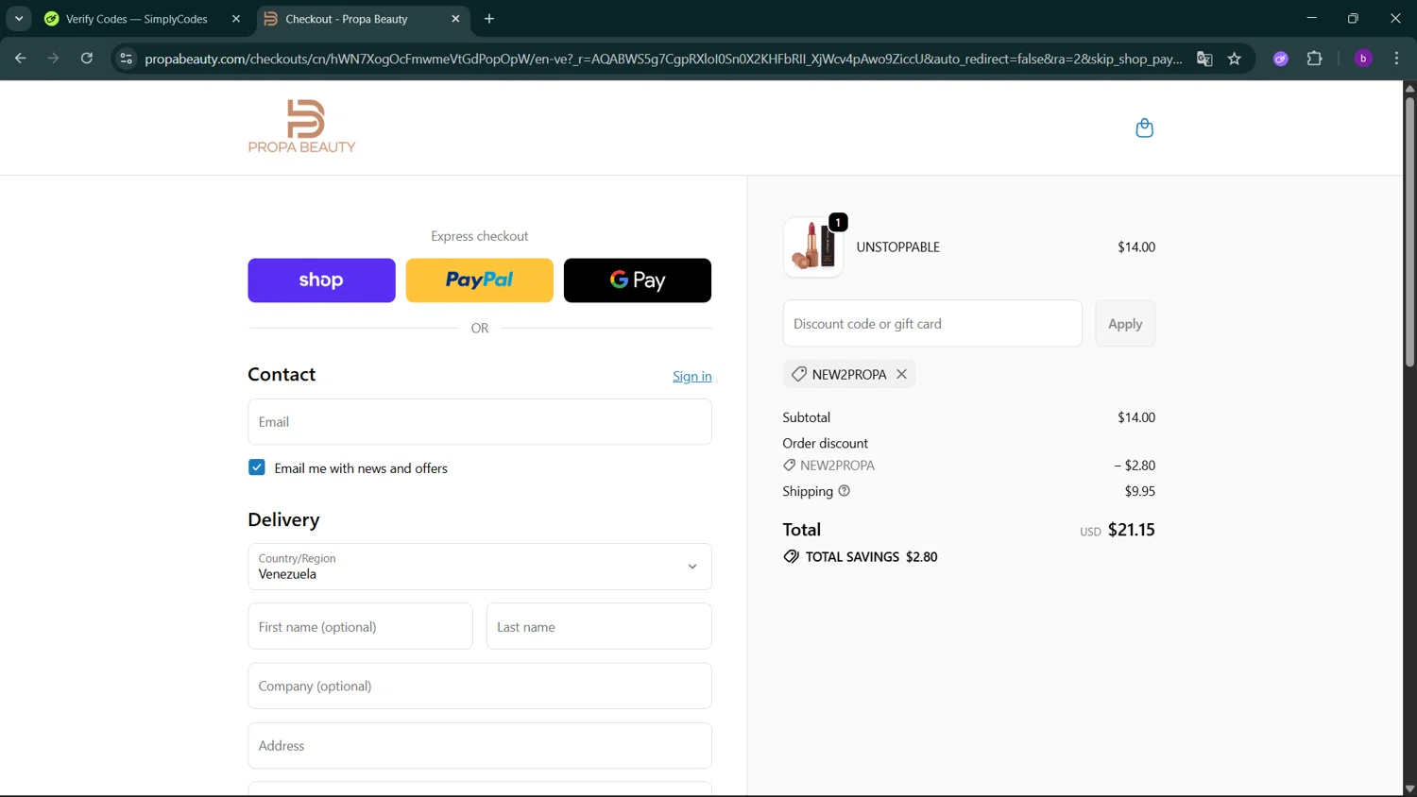Click the Propa Beauty logo
This screenshot has height=797, width=1417.
coord(301,127)
